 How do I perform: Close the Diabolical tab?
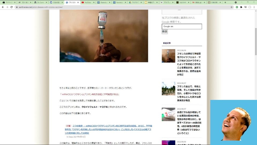pyautogui.click(x=110, y=2)
